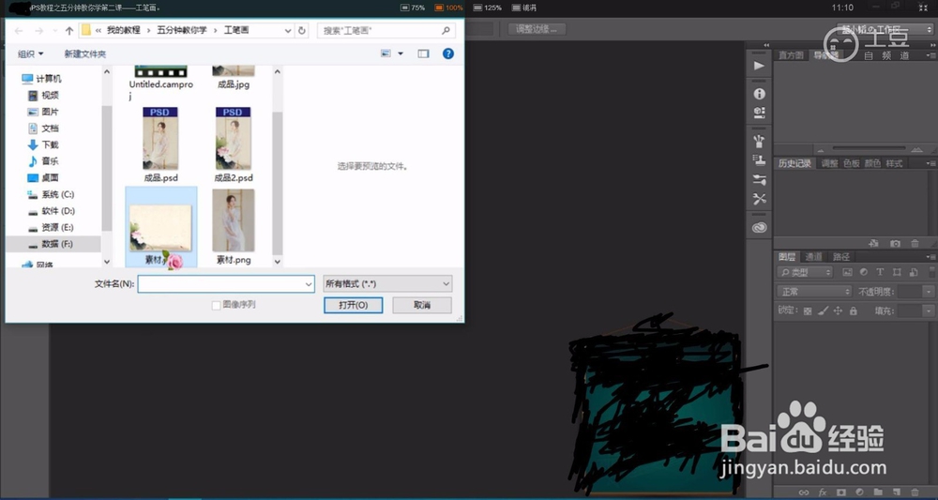Create a new history snapshot camera icon
This screenshot has width=938, height=500.
895,243
